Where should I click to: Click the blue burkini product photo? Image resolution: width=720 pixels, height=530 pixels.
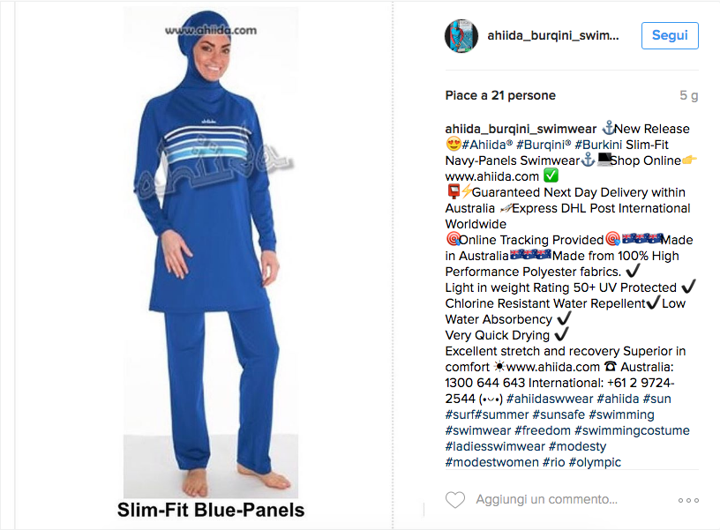[x=211, y=252]
